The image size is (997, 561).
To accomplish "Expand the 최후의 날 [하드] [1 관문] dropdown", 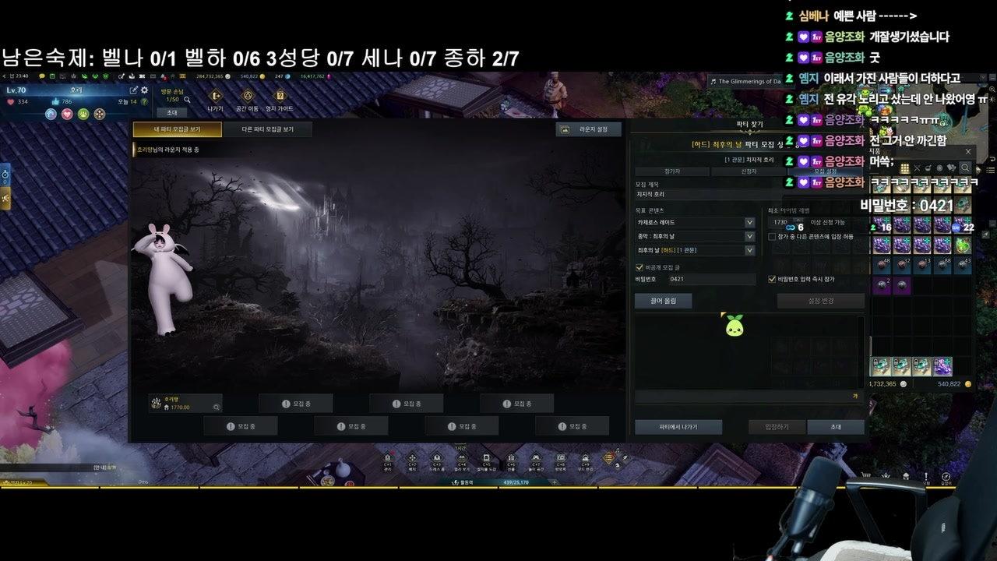I will click(x=696, y=251).
